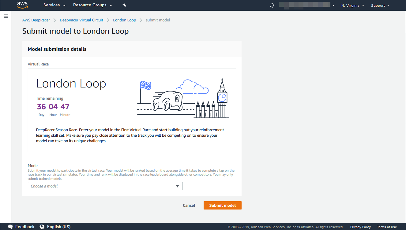Navigate to DeepRacer Virtual Circuit breadcrumb

coord(81,20)
